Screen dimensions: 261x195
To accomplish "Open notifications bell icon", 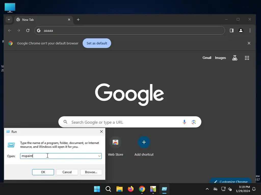I will (x=254, y=189).
